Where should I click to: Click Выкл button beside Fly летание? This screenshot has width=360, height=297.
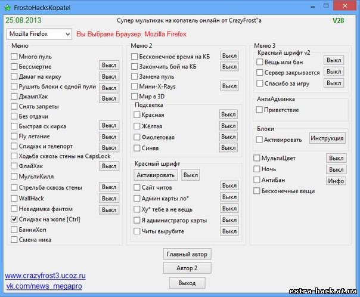click(x=109, y=137)
